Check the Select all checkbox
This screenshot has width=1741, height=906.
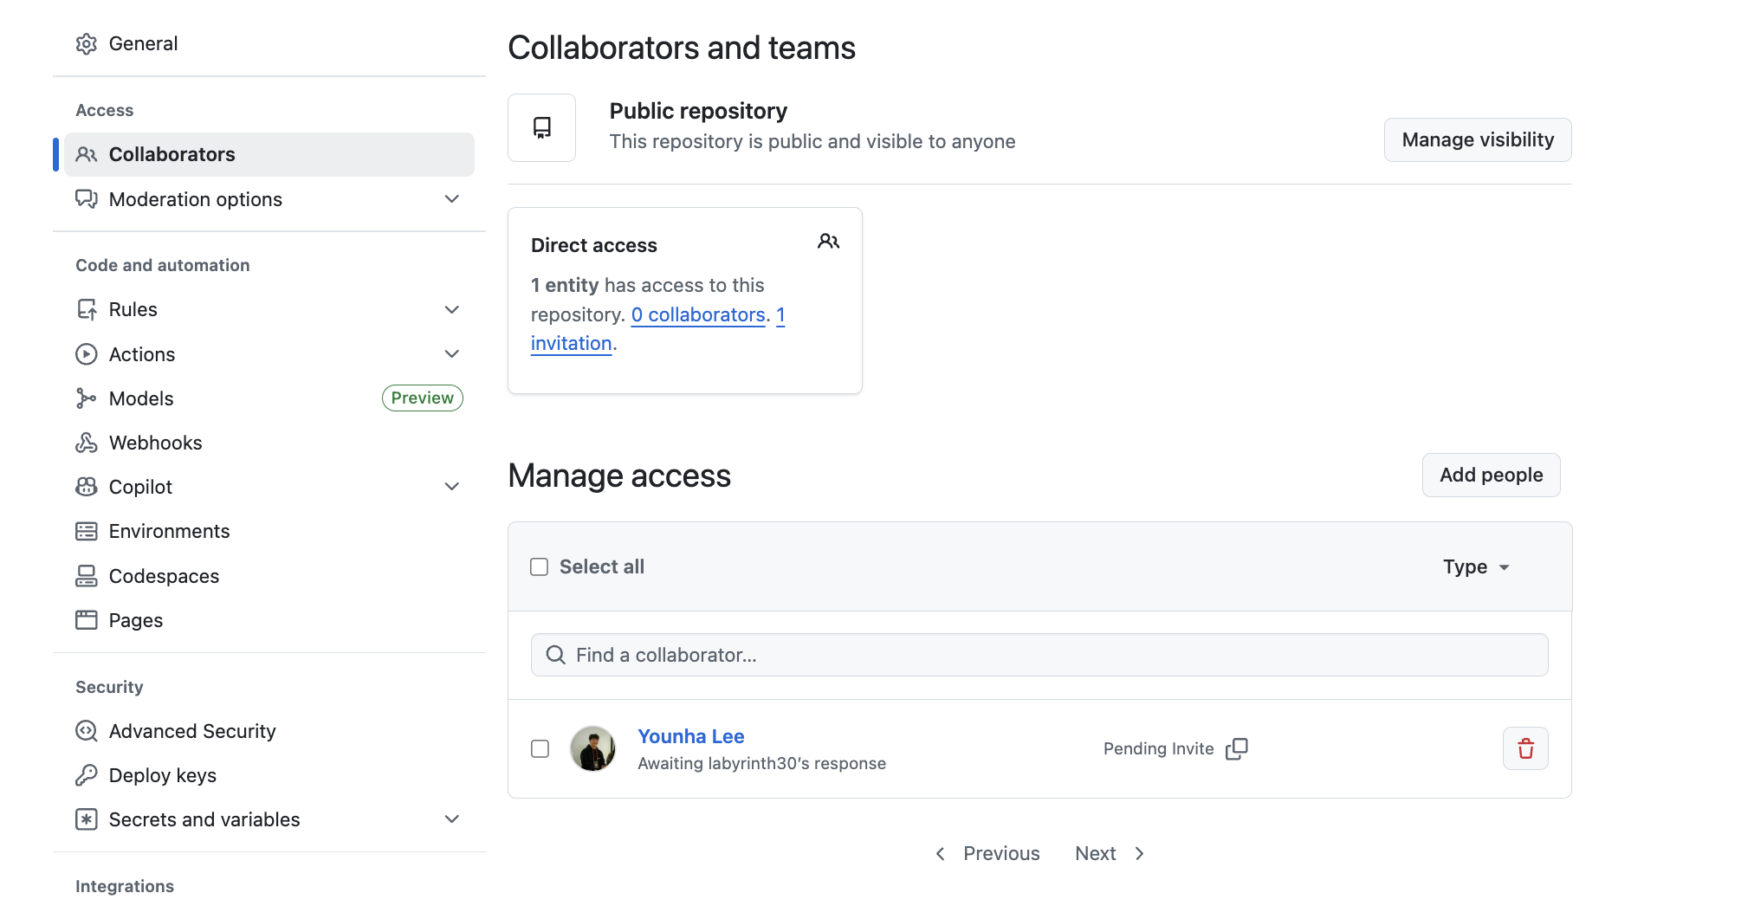click(540, 566)
